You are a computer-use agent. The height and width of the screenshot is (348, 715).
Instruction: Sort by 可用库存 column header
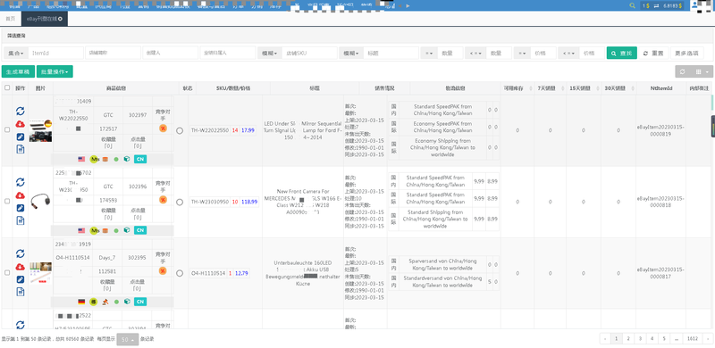point(517,88)
